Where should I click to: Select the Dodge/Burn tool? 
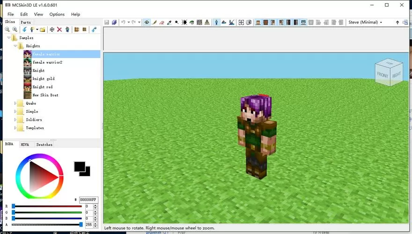(x=177, y=22)
